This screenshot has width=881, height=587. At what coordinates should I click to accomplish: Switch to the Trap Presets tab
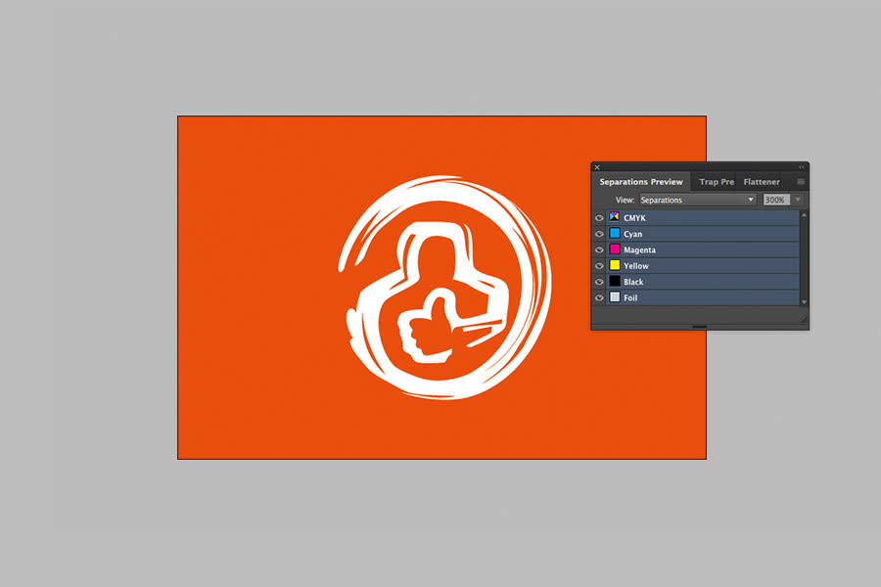click(716, 181)
